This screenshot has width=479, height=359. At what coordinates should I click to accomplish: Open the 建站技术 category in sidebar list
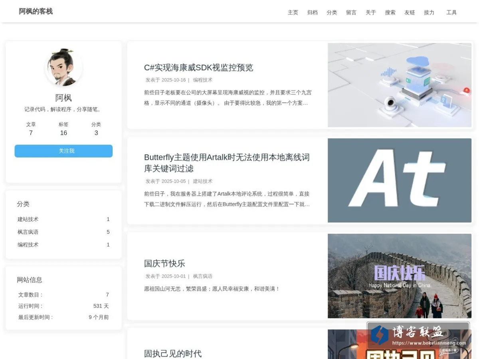[x=63, y=219]
